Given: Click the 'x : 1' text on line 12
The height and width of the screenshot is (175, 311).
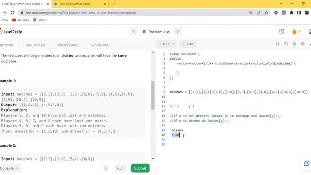Looking at the screenshot, I should (x=174, y=106).
